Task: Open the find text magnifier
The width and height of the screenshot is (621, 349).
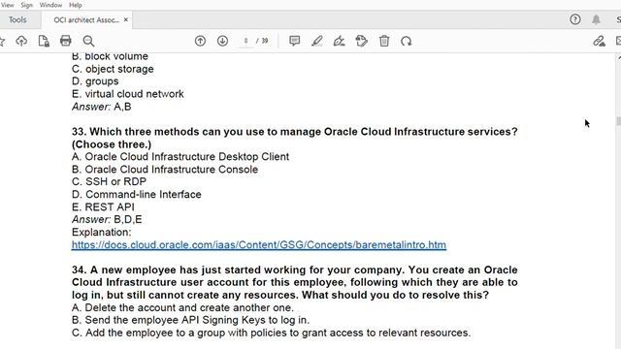Action: point(88,41)
